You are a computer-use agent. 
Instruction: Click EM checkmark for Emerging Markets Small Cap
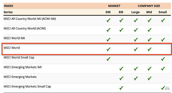coord(121,88)
